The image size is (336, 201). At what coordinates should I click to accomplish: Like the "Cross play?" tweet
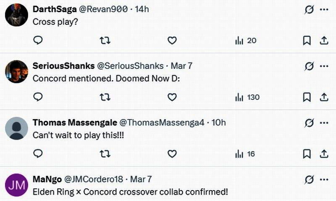[172, 40]
